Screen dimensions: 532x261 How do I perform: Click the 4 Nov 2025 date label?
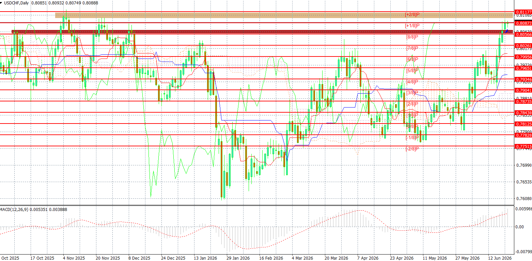(74, 258)
